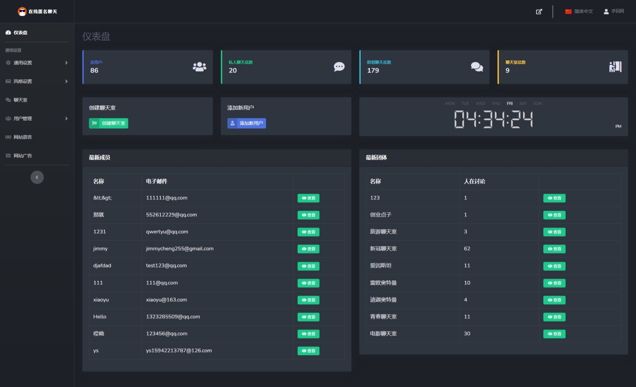View the 电影聊天室 group details
The height and width of the screenshot is (387, 636).
[554, 334]
